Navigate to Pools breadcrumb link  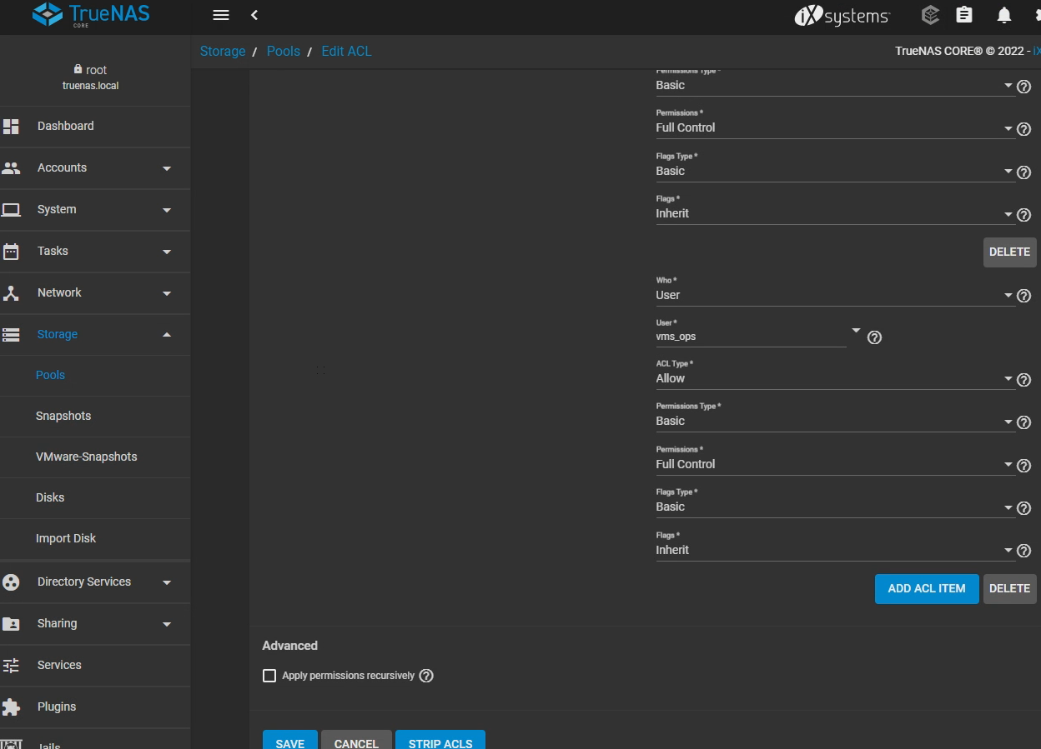point(284,52)
